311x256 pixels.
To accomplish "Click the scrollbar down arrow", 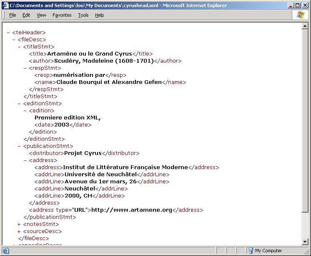I will [x=305, y=241].
